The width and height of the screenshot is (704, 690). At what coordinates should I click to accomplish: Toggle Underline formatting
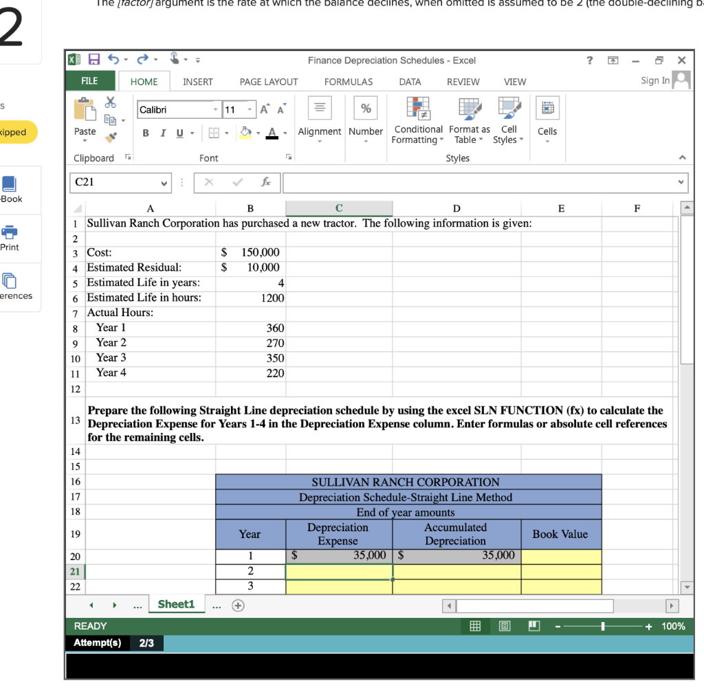pos(180,133)
